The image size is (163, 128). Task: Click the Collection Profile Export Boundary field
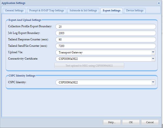(x=106, y=26)
